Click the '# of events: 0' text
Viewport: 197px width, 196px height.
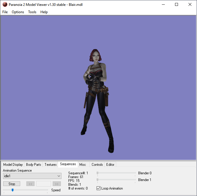point(78,188)
